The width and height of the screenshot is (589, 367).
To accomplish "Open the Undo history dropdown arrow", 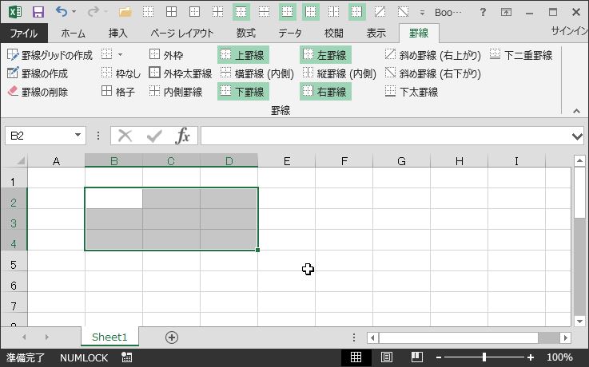I will click(x=74, y=12).
